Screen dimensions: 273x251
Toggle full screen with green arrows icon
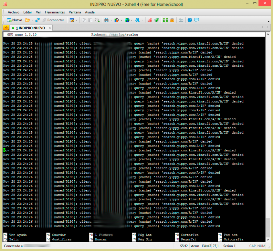165,20
